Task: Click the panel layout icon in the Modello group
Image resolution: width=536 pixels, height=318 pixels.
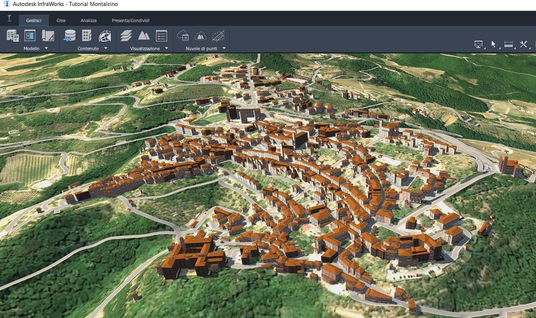Action: tap(30, 36)
